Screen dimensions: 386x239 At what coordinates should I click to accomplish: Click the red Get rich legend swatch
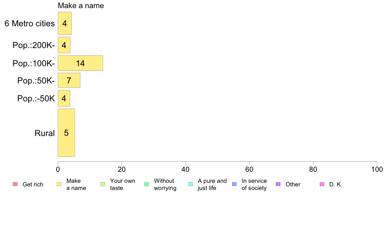click(x=15, y=184)
